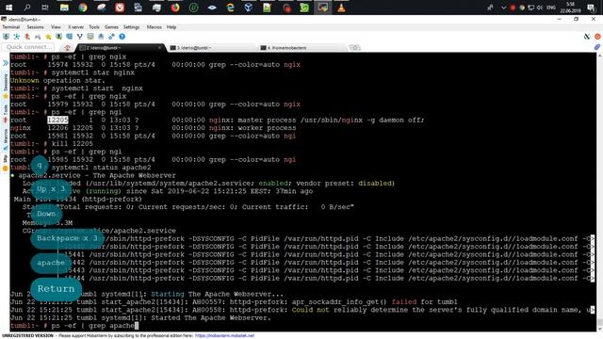Open the X server menu
Screen dimensions: 603x339
75,27
